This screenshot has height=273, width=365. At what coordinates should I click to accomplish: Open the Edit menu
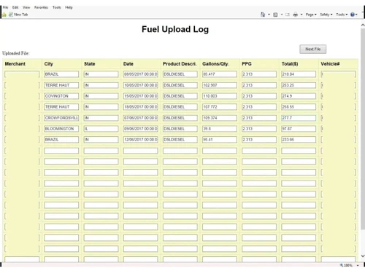pyautogui.click(x=15, y=7)
